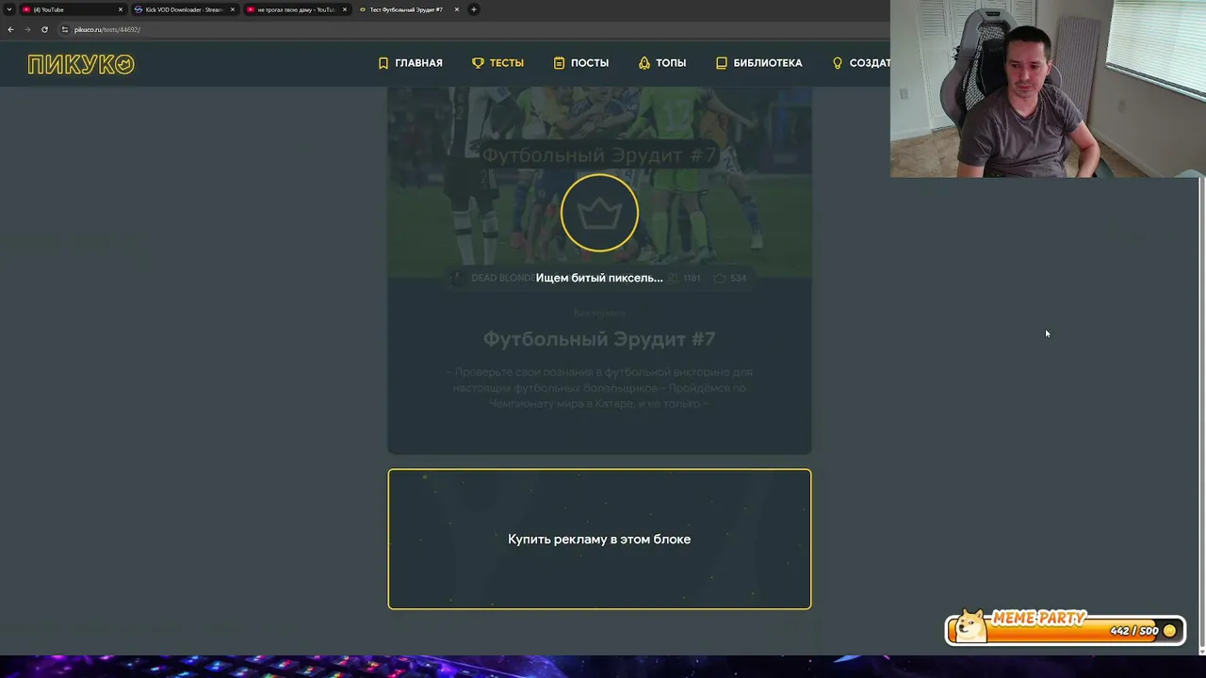Viewport: 1206px width, 678px height.
Task: Open the ГЛАВНАЯ menu item
Action: pyautogui.click(x=410, y=63)
